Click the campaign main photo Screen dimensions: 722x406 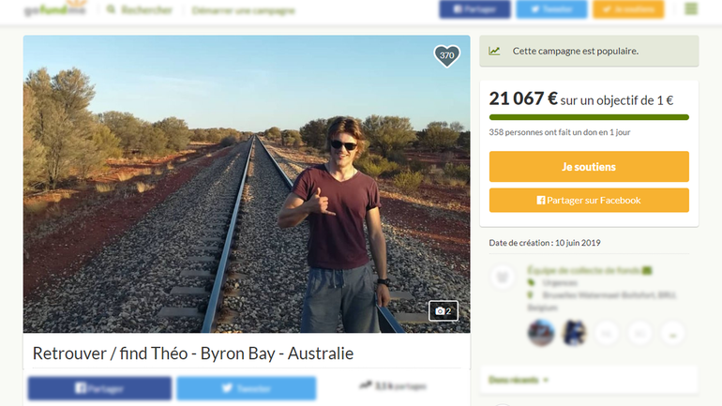pos(247,184)
